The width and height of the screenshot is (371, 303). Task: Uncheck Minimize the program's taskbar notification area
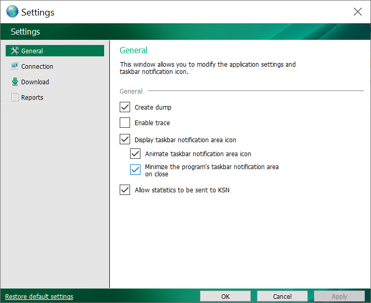(x=135, y=170)
